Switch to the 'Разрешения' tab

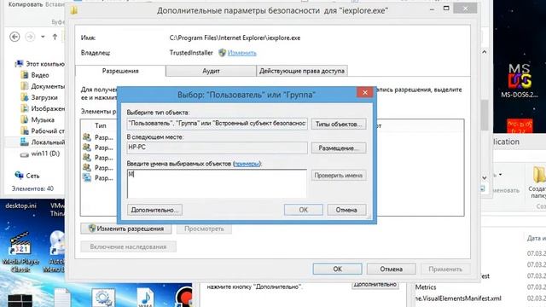pyautogui.click(x=120, y=71)
